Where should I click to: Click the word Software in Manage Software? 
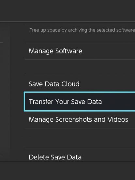69,51
